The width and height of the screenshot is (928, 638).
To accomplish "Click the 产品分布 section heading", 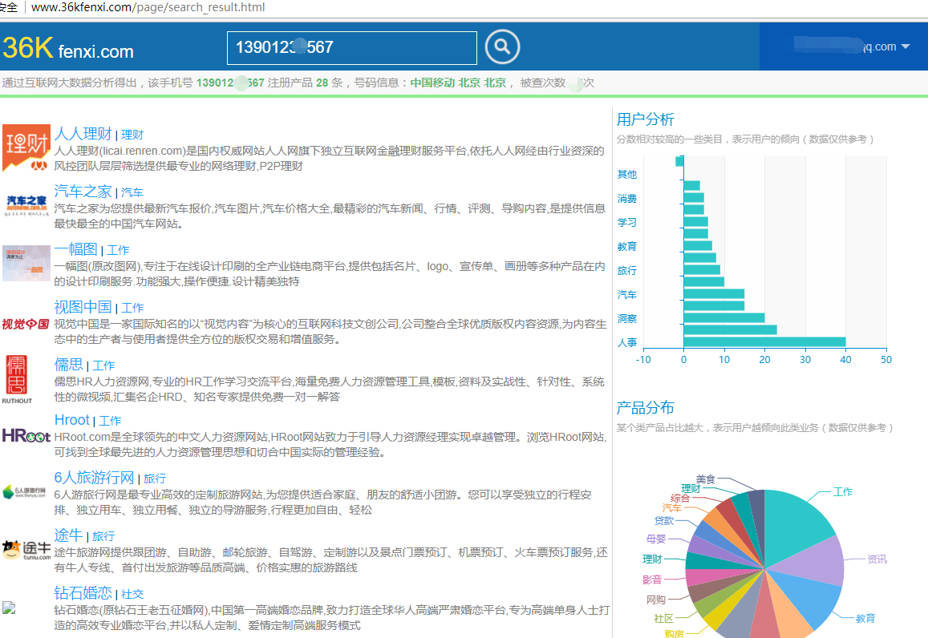I will tap(645, 407).
